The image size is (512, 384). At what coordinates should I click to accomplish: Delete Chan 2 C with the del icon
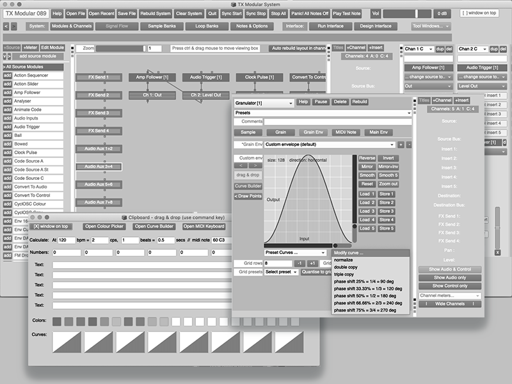tap(502, 49)
